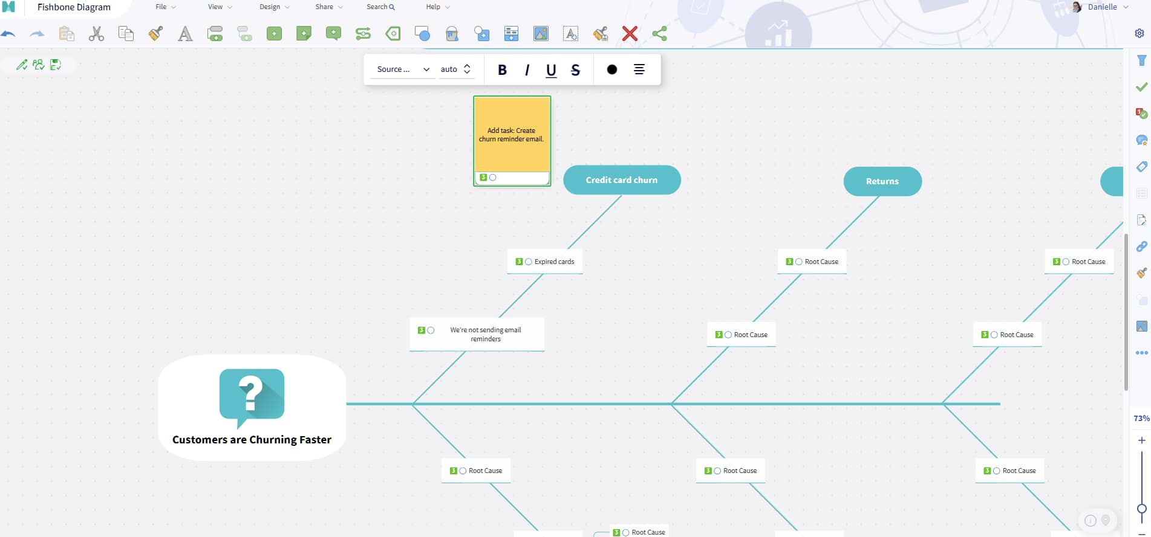
Task: Expand the Source font family dropdown
Action: click(x=403, y=69)
